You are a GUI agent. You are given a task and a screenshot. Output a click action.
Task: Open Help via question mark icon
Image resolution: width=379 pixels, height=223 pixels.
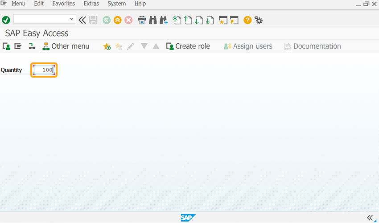tap(247, 20)
